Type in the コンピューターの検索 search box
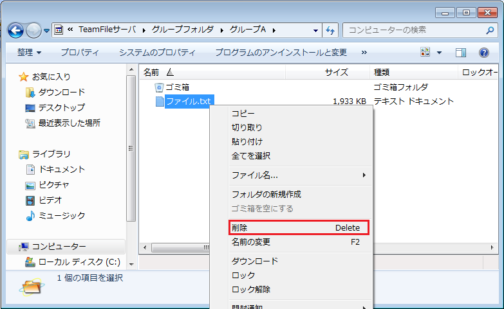Viewport: 504px width, 309px height. pos(412,30)
